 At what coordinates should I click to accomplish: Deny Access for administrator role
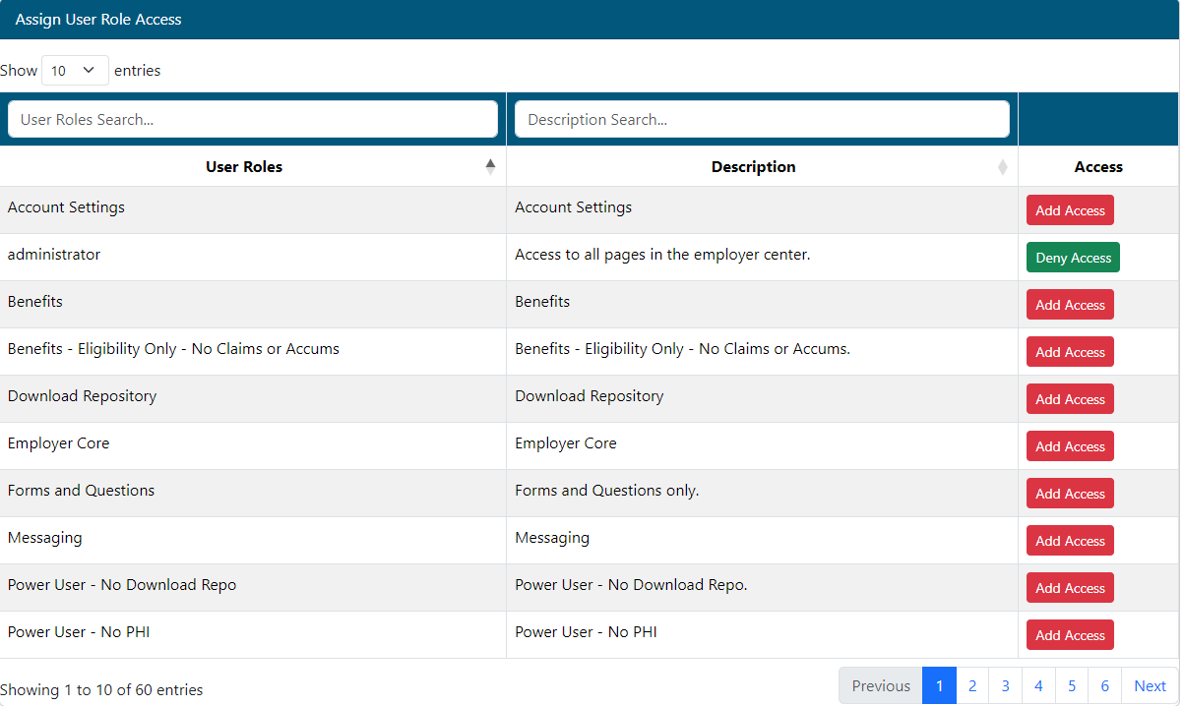pyautogui.click(x=1073, y=258)
